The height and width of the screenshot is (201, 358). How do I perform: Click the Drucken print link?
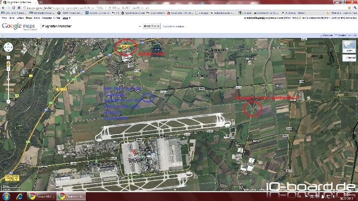[x=328, y=35]
